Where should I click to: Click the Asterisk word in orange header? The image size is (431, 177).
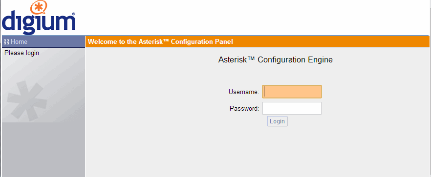click(150, 42)
